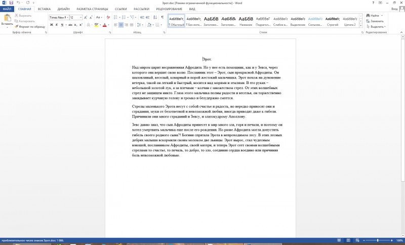Switch to the ВИД tab

(x=192, y=9)
